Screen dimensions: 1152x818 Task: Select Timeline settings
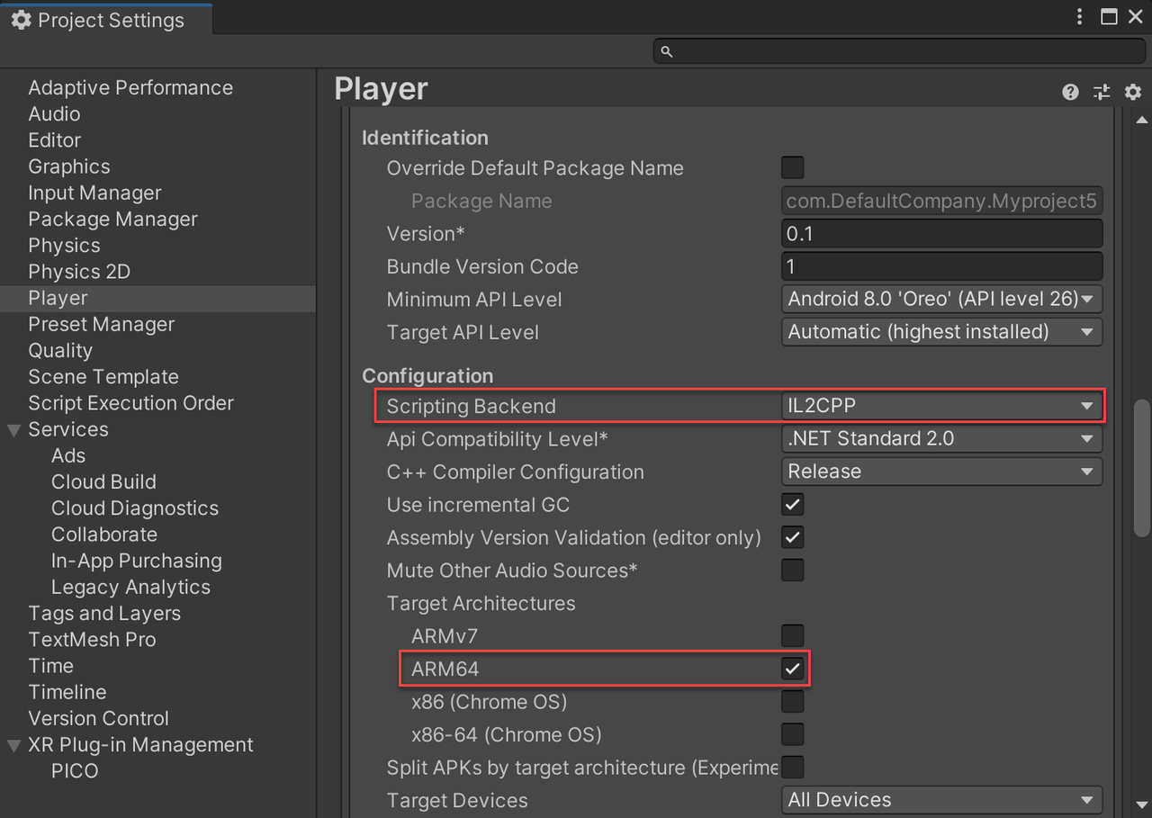[x=67, y=692]
